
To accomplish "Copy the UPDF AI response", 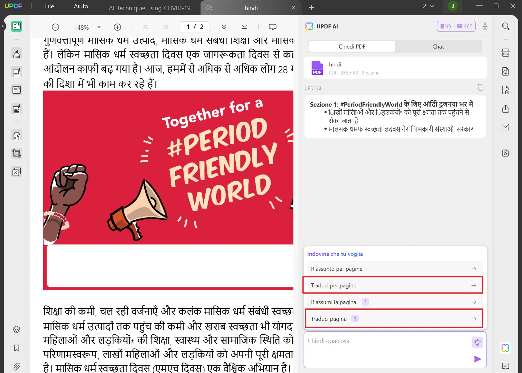I will [480, 87].
